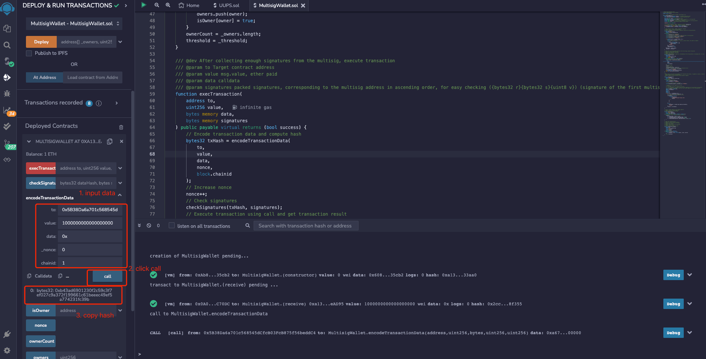This screenshot has width=706, height=359.
Task: Focus the chainid input field
Action: pyautogui.click(x=90, y=263)
